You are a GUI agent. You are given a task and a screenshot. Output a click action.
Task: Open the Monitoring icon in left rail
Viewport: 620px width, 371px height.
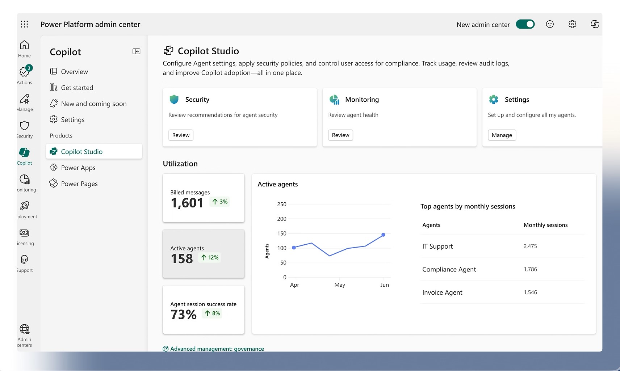tap(24, 180)
